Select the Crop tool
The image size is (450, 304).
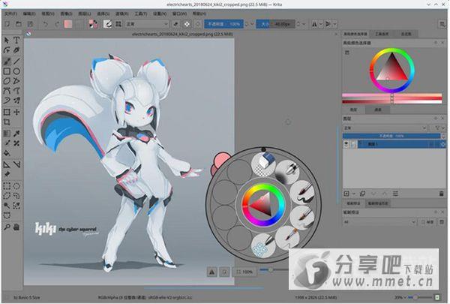7,122
